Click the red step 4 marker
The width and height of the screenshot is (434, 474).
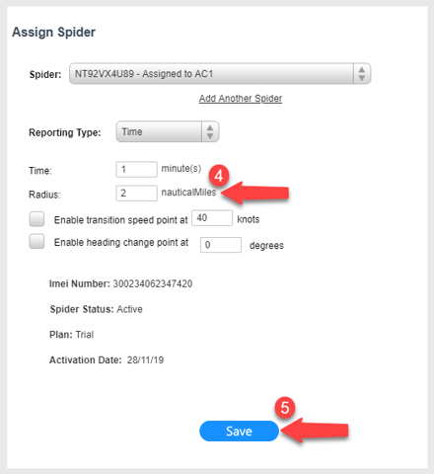coord(219,176)
